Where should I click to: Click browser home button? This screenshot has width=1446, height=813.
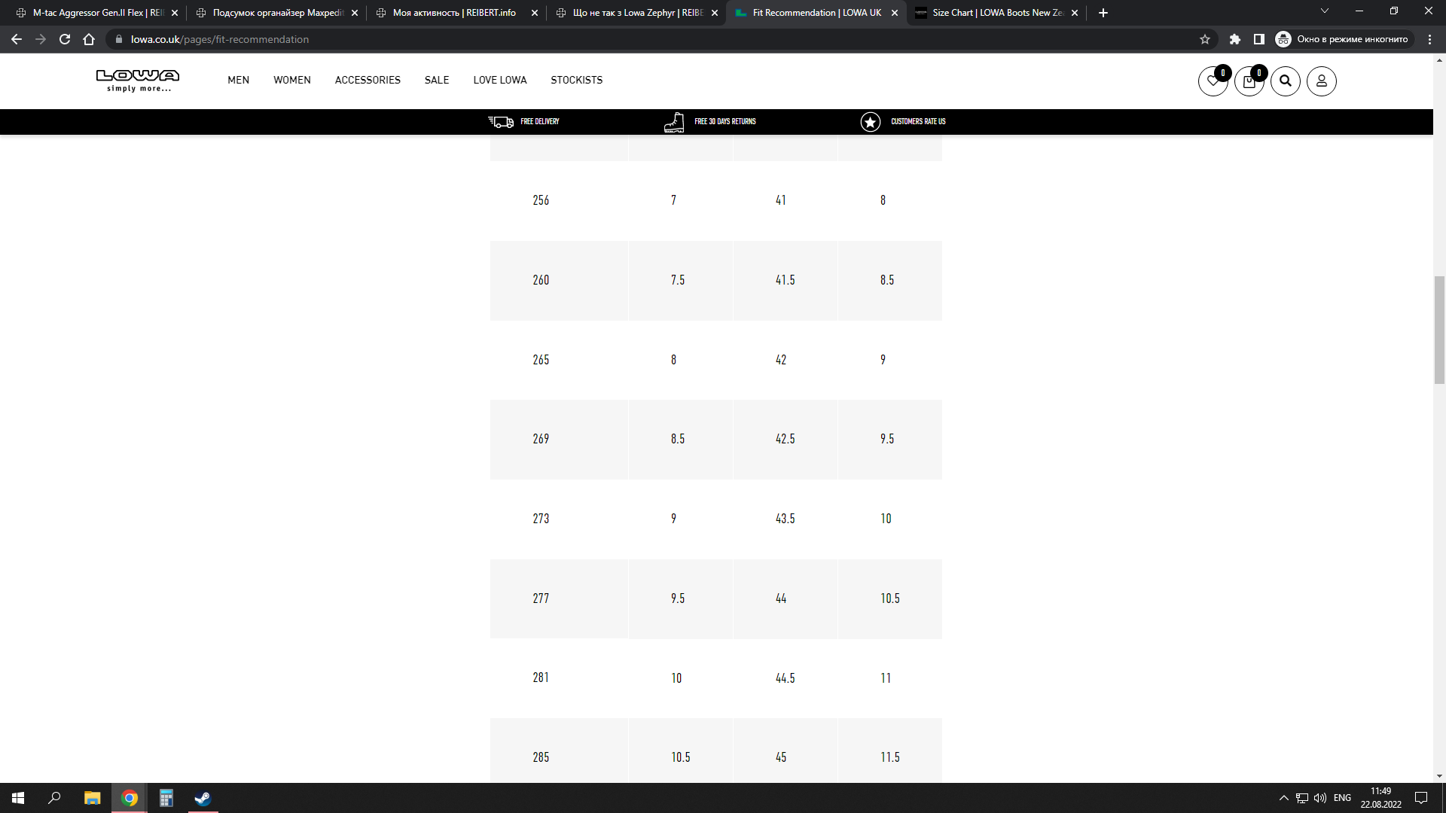click(89, 39)
